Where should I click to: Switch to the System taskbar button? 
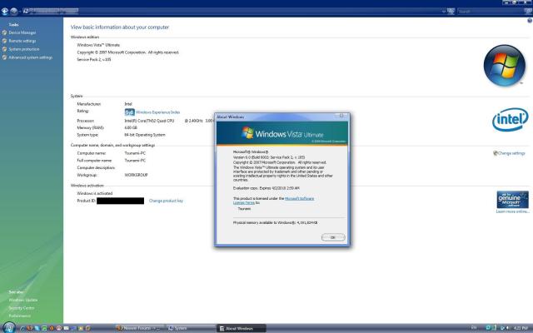pos(191,328)
